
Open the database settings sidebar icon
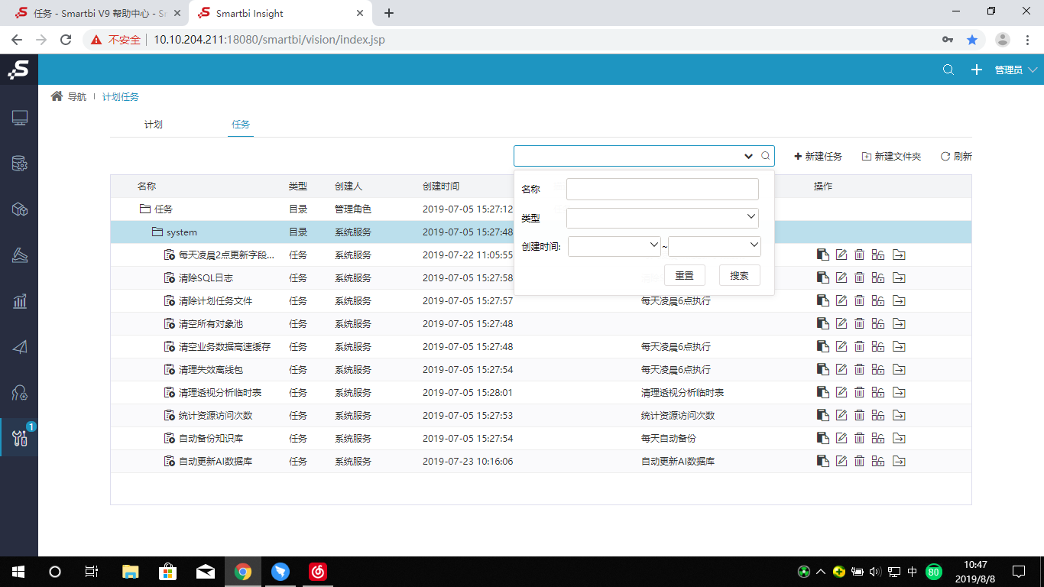(x=20, y=164)
